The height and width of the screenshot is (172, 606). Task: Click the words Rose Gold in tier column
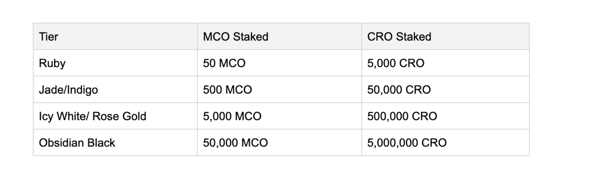click(x=119, y=116)
